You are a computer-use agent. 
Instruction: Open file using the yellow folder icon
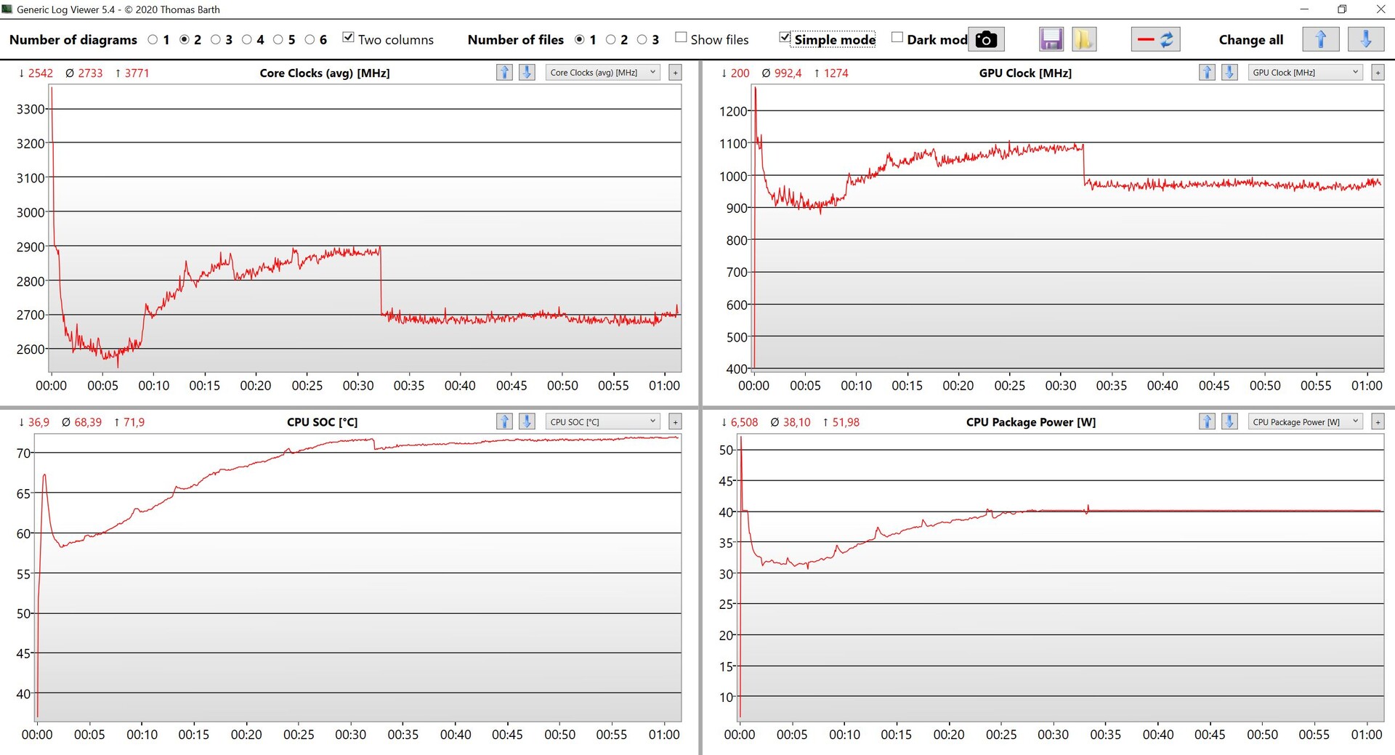[1084, 39]
